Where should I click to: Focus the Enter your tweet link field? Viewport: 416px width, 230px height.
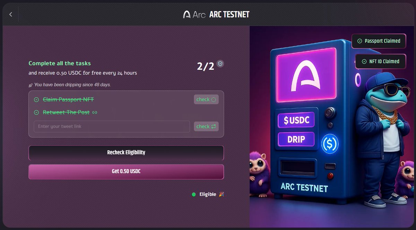112,126
